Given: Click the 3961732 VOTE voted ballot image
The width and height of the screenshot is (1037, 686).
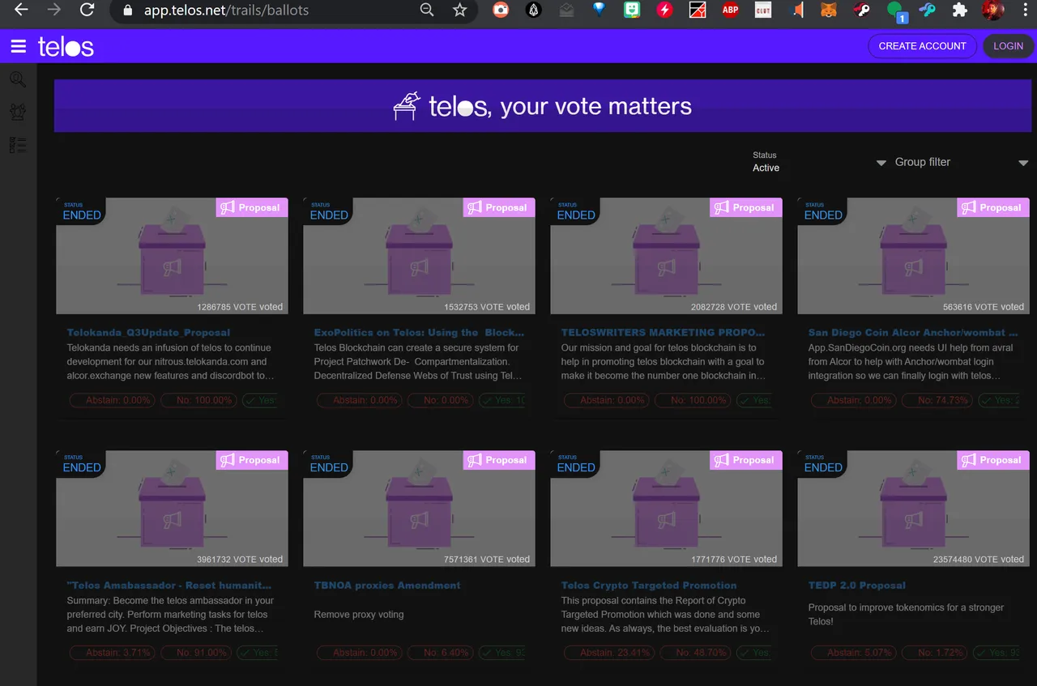Looking at the screenshot, I should [x=172, y=509].
